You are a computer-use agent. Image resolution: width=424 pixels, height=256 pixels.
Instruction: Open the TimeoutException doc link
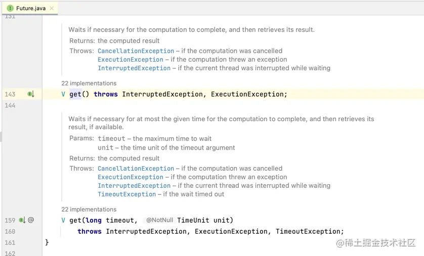(126, 194)
